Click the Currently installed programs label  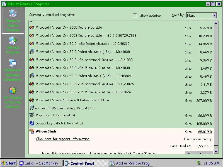[x=52, y=15]
